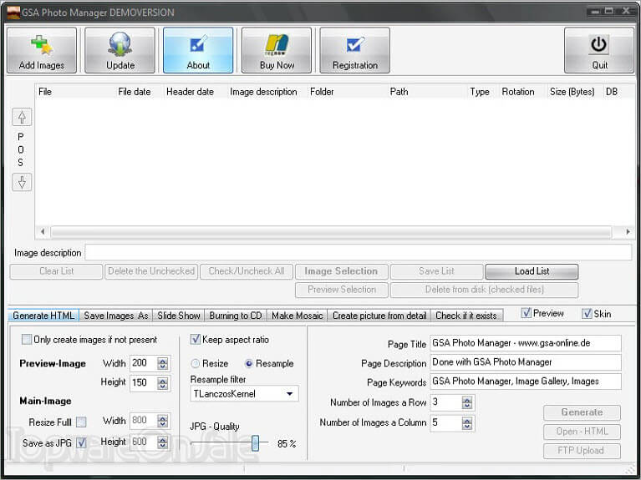641x480 pixels.
Task: Enable the Resize Full checkbox
Action: tap(81, 422)
